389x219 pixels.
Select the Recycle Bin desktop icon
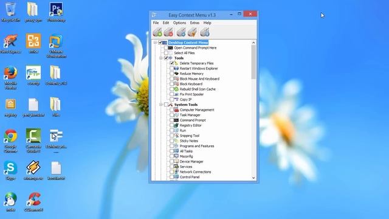click(10, 12)
